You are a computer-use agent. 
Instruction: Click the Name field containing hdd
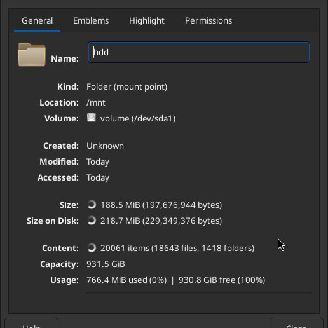click(x=199, y=52)
